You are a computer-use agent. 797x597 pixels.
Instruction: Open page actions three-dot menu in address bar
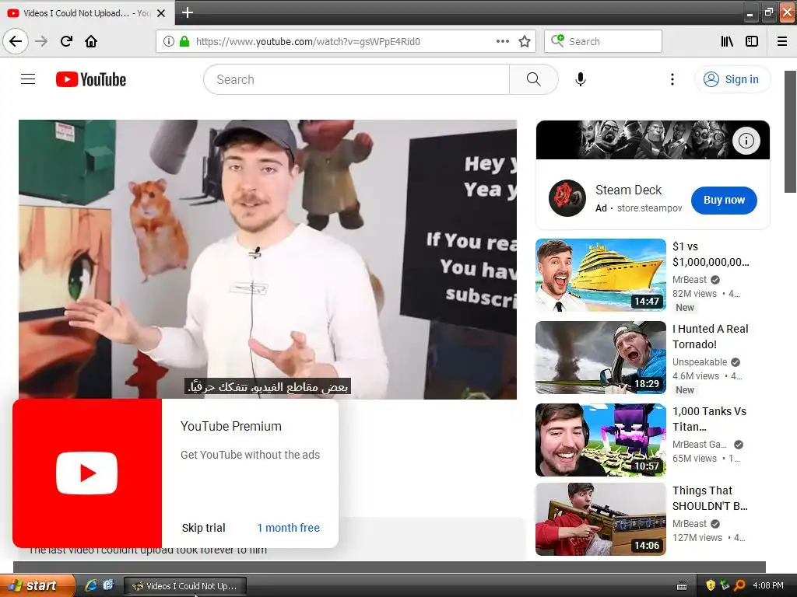pyautogui.click(x=503, y=41)
